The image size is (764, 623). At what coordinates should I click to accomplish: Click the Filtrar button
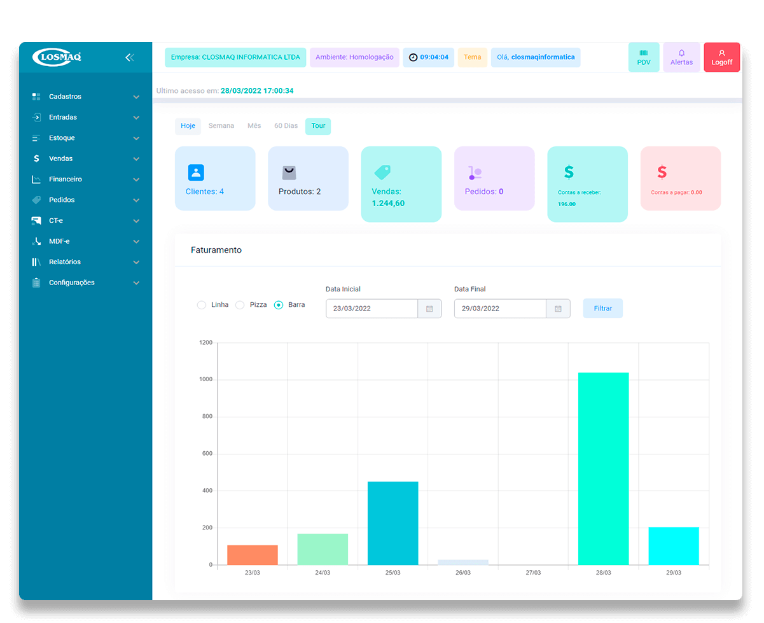(602, 309)
